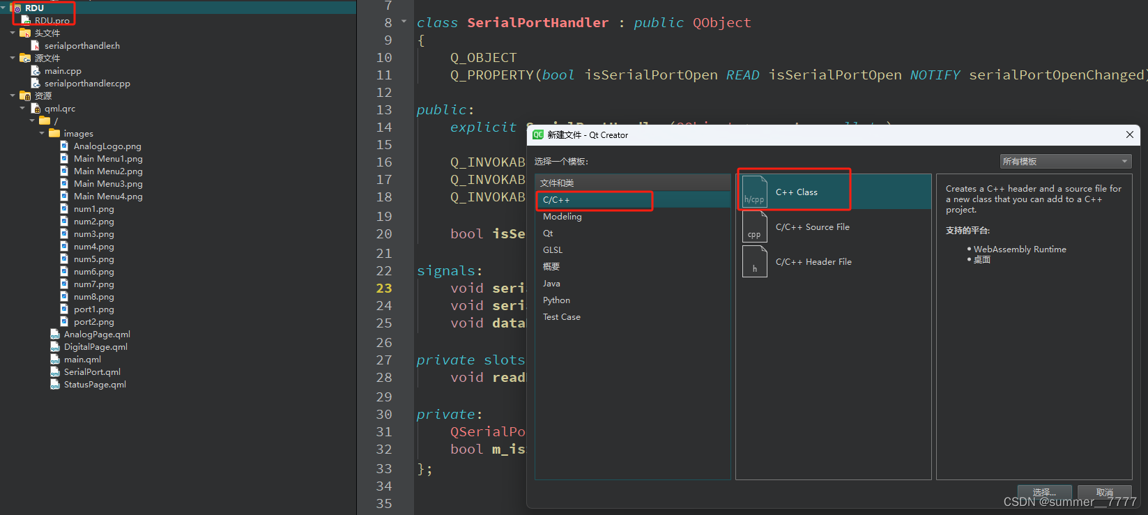Open DigitalPage.qml in the tree

coord(95,347)
